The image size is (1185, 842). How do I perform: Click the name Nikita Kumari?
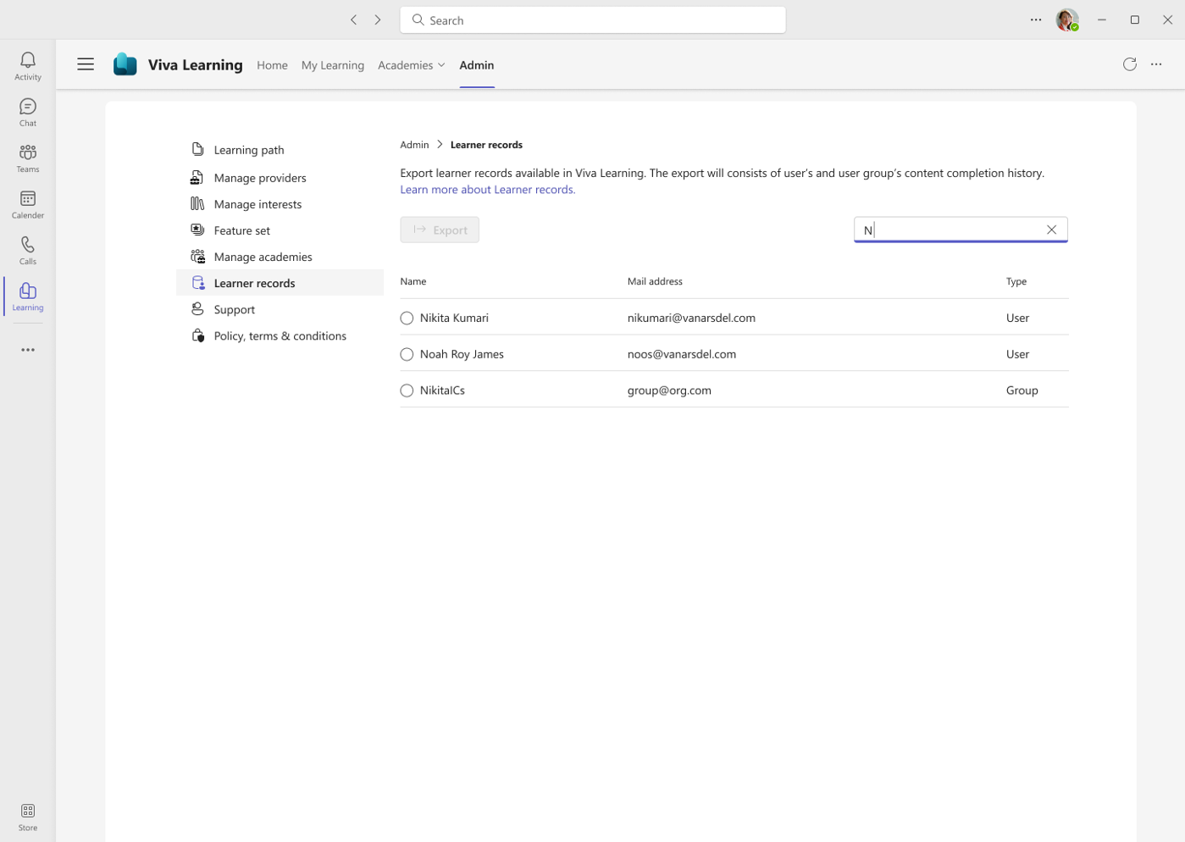click(x=454, y=318)
